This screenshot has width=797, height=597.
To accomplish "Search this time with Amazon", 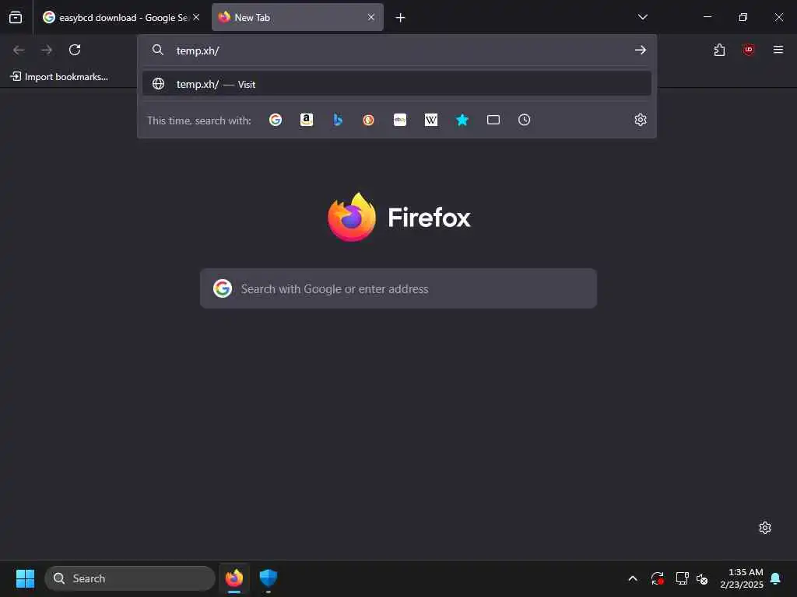I will coord(307,120).
